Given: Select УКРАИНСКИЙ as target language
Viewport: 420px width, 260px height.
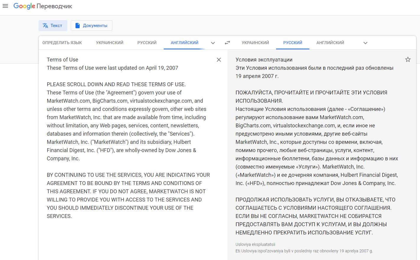Looking at the screenshot, I should pyautogui.click(x=255, y=43).
